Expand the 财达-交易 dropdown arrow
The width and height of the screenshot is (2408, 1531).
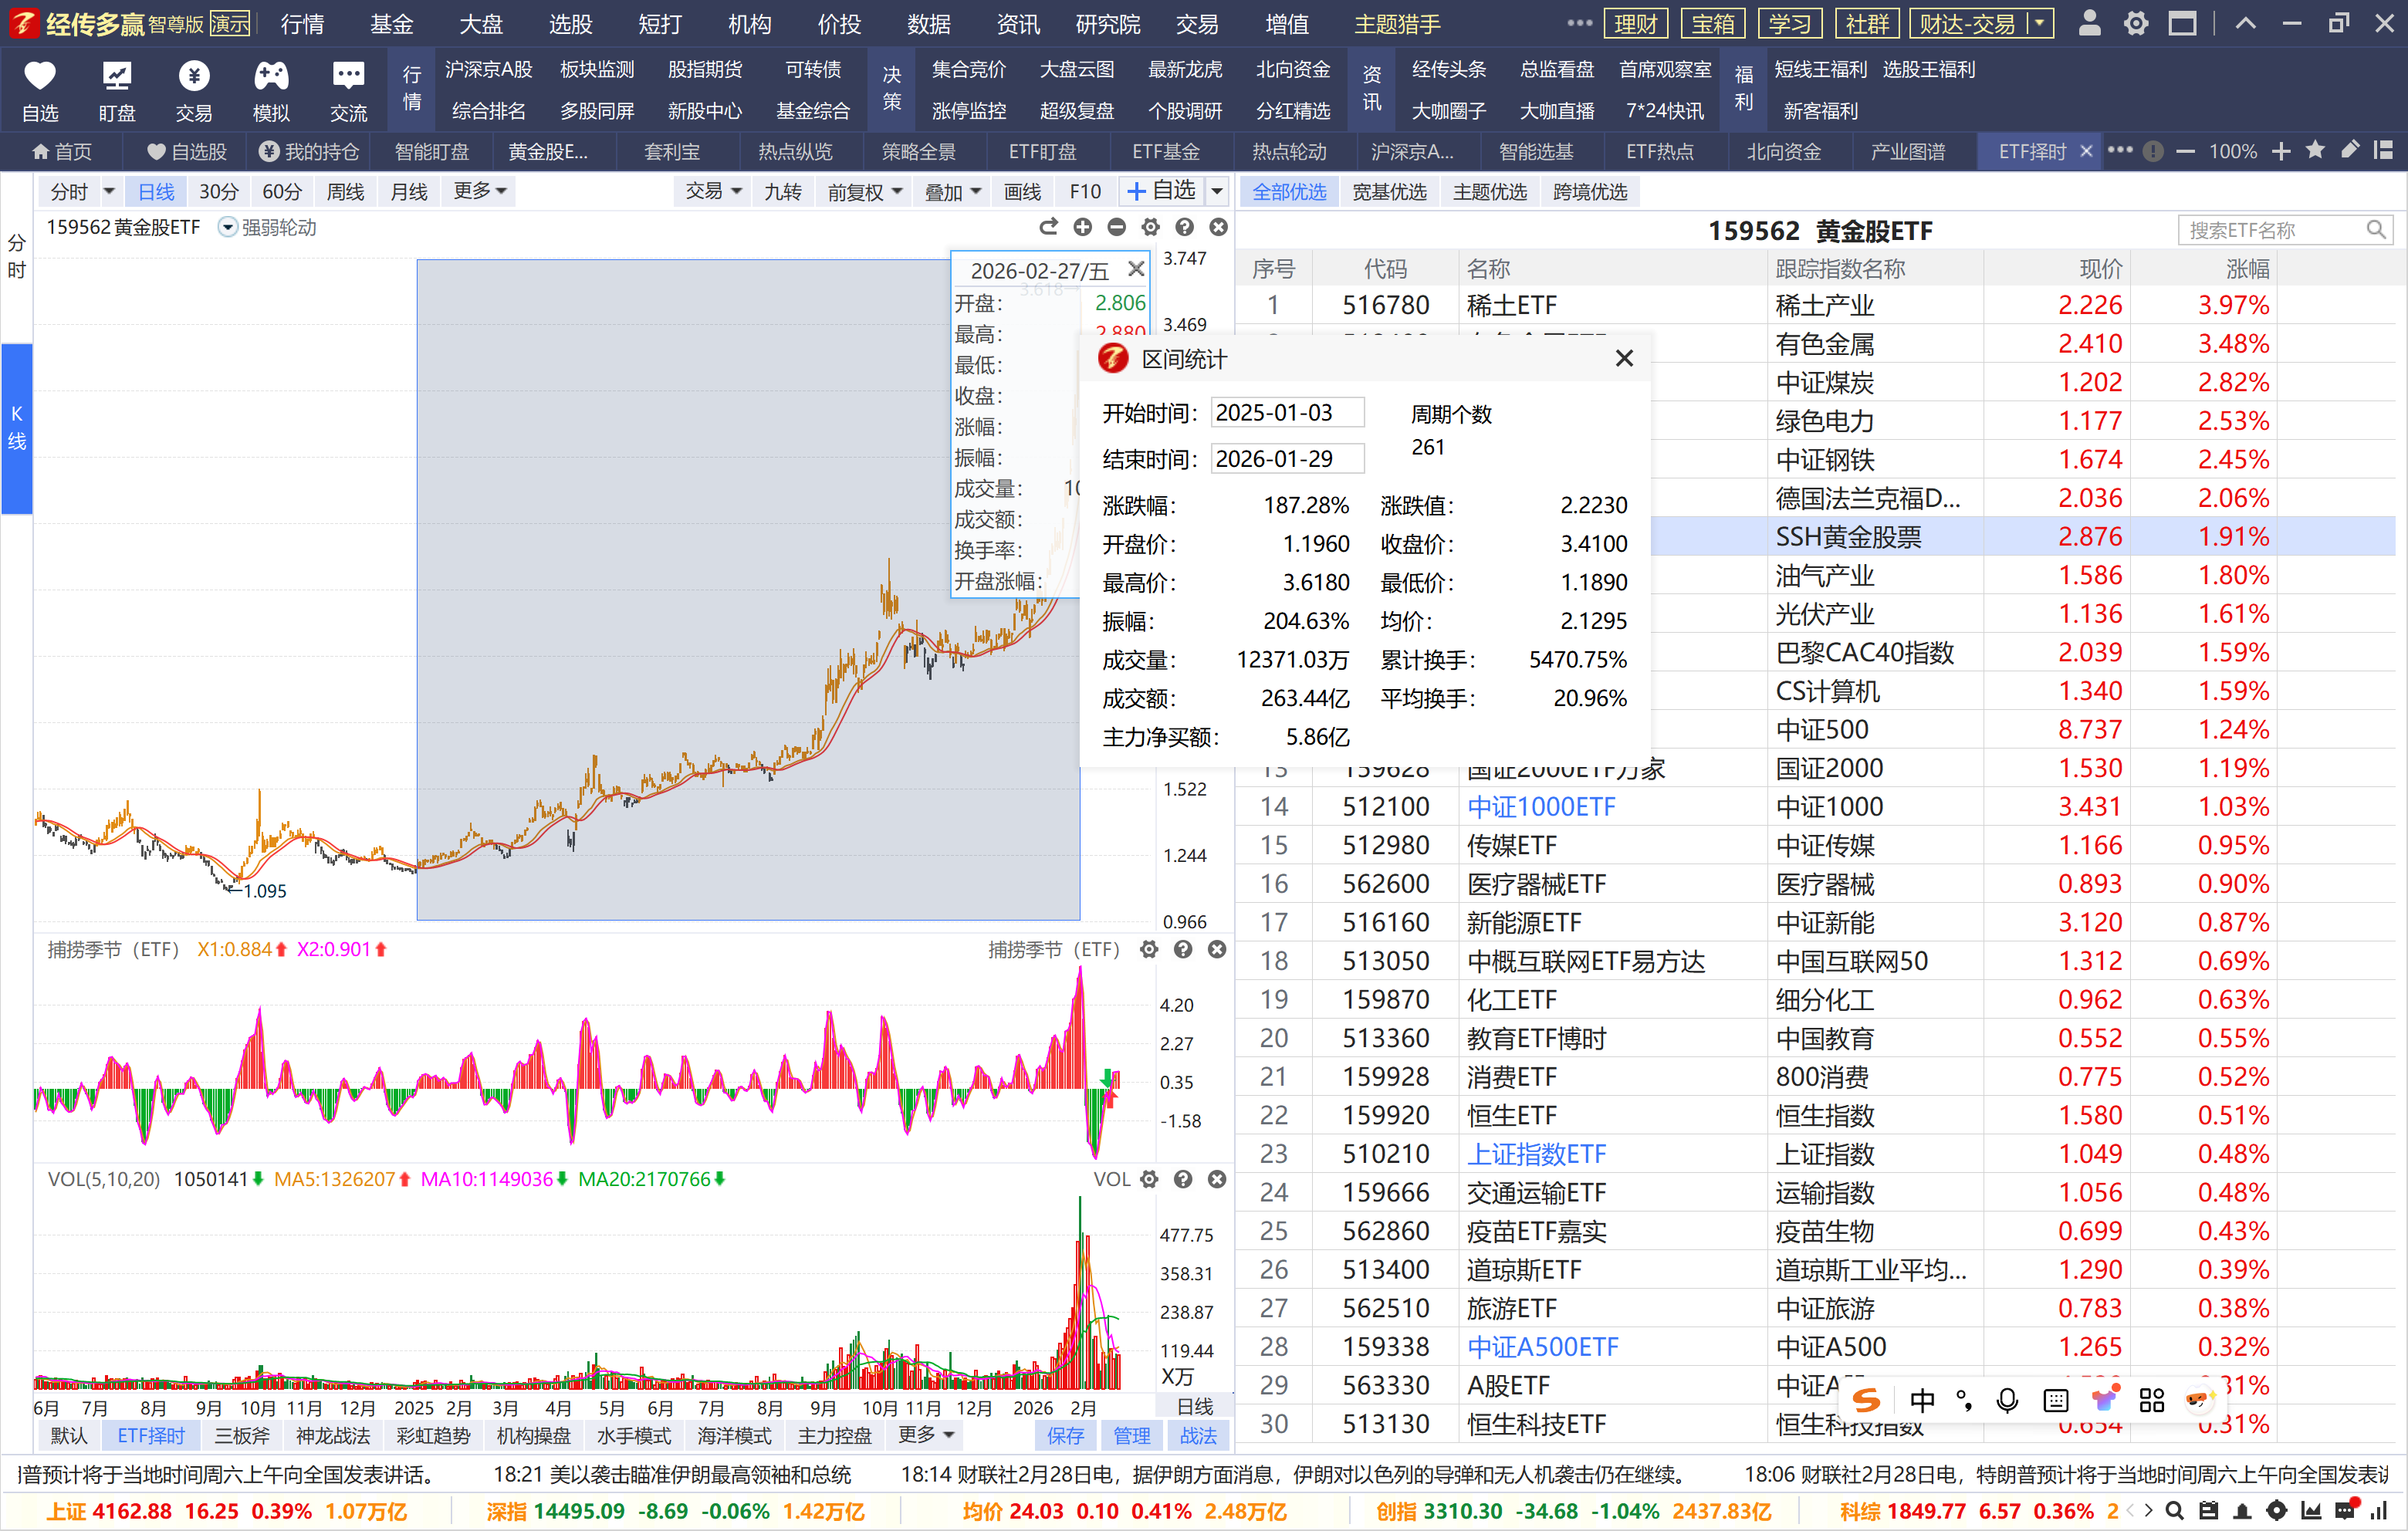pos(2039,23)
